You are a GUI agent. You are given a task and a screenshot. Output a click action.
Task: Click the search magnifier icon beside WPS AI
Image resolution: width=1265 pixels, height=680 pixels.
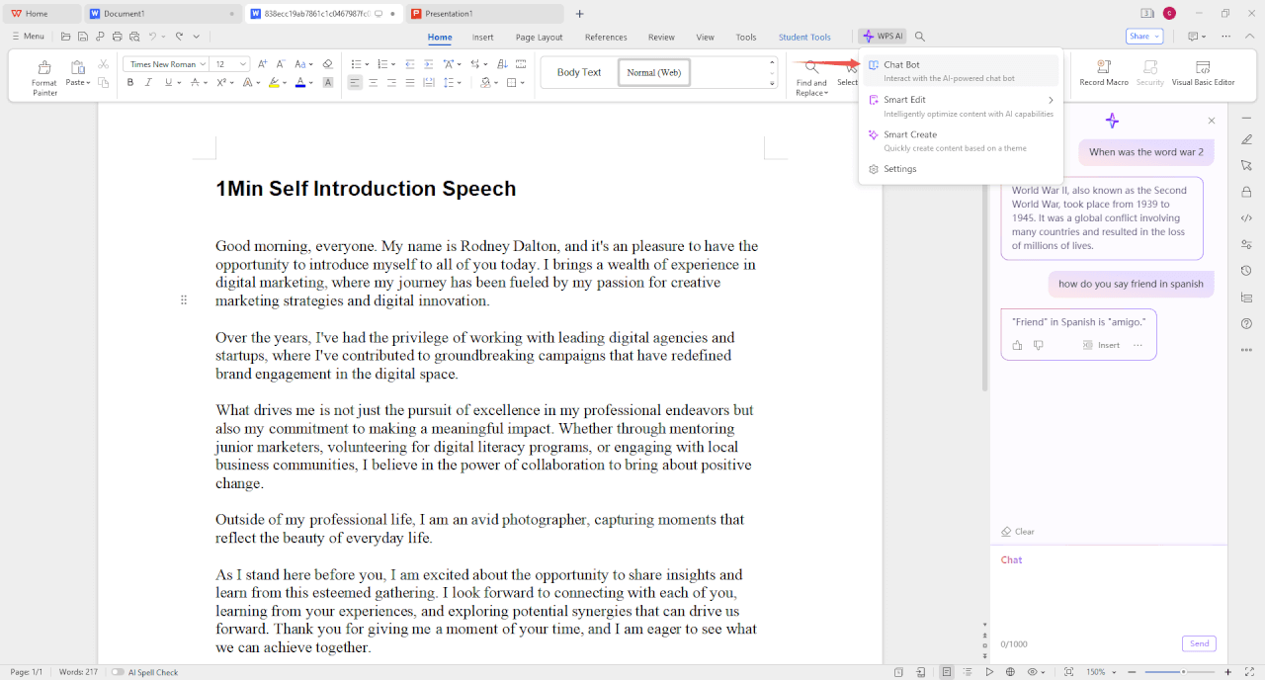[920, 37]
